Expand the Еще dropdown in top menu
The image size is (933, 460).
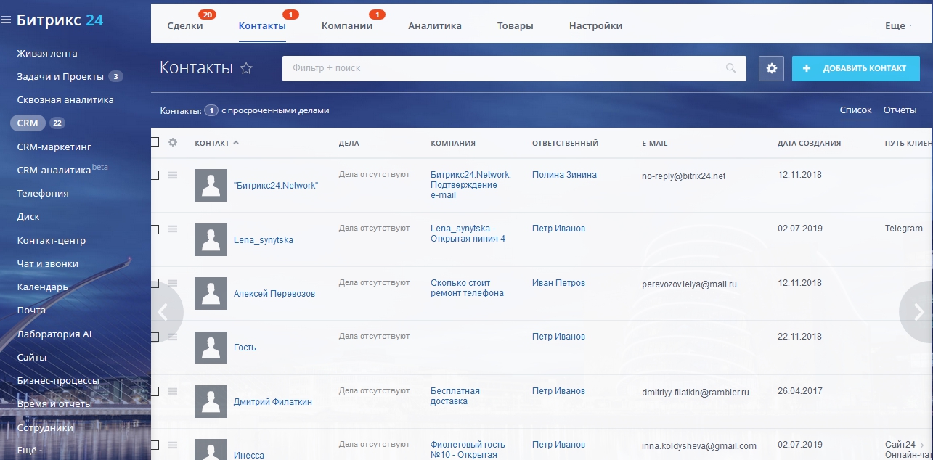(899, 25)
